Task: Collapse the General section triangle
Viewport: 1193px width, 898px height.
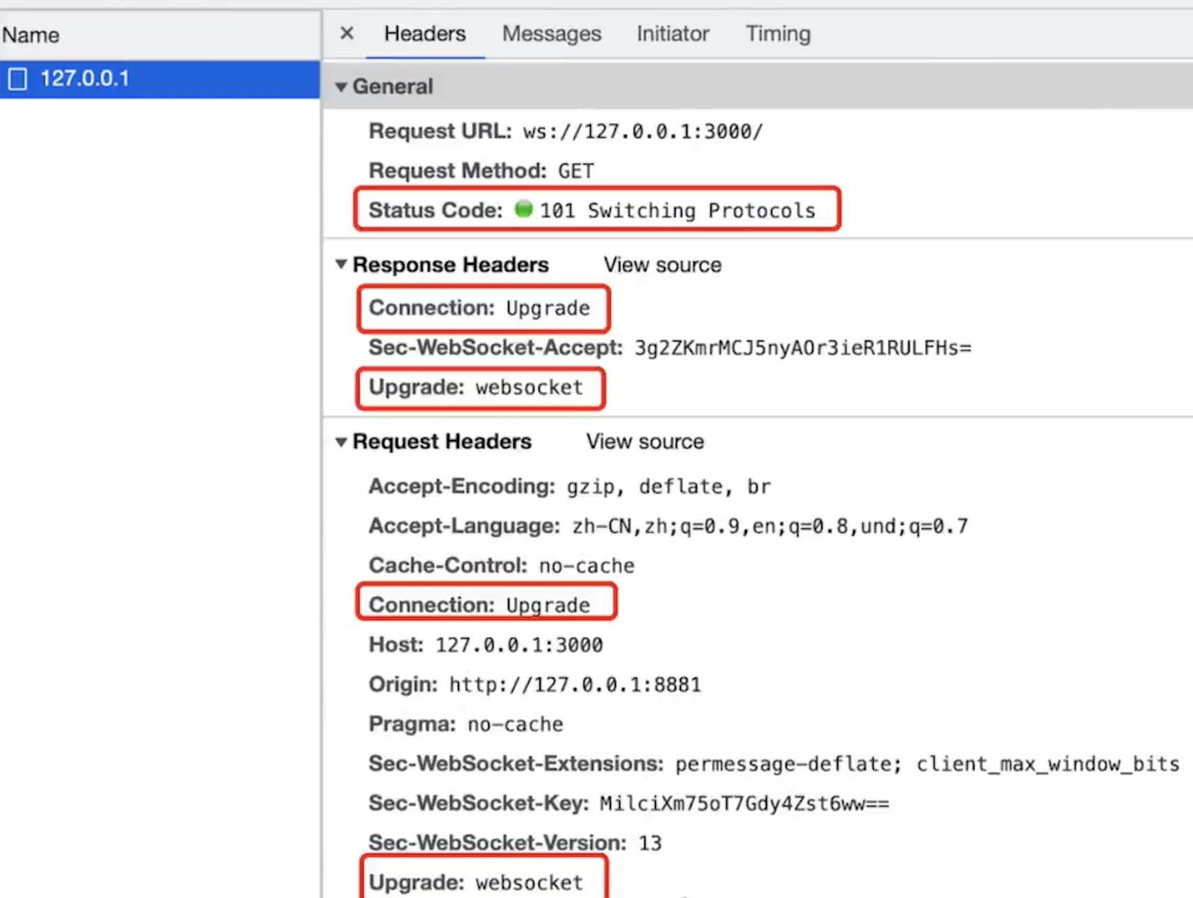Action: (342, 87)
